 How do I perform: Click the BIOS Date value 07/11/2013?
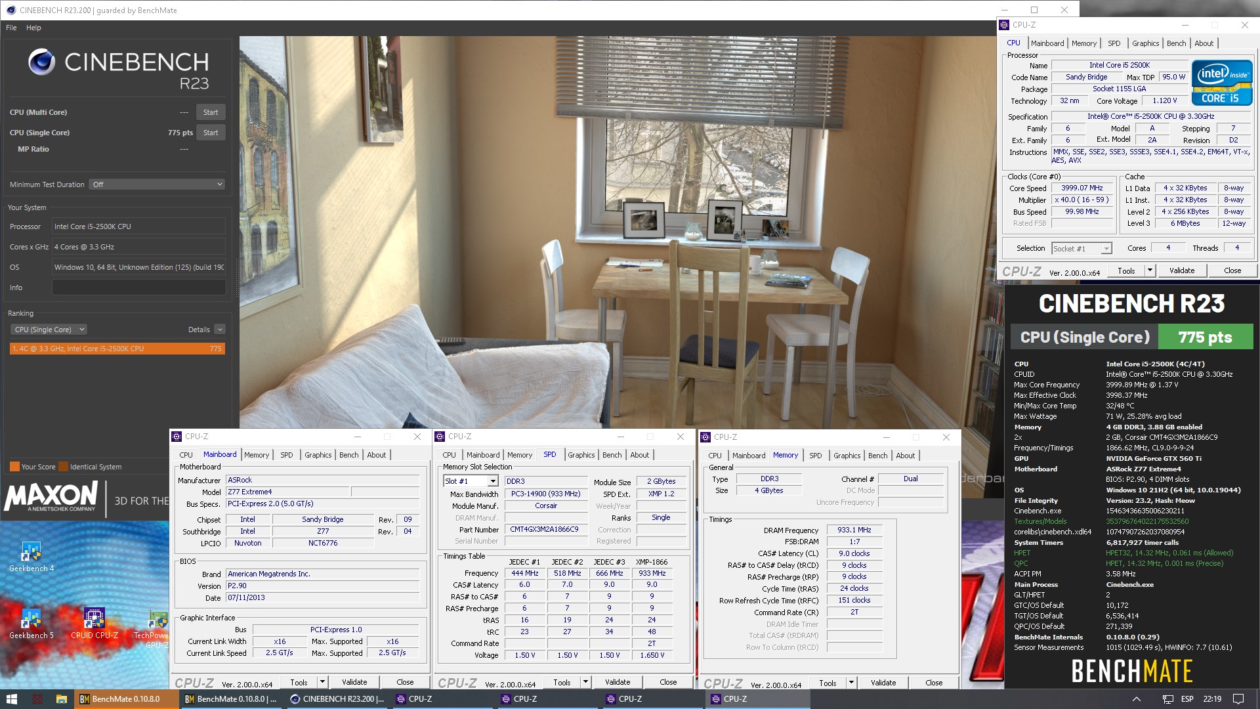pos(322,597)
